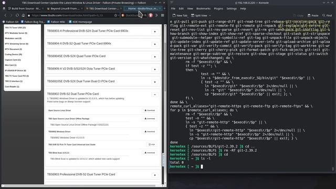Open the Konsole Bookmarks menu
Image resolution: width=336 pixels, height=189 pixels.
point(203,8)
